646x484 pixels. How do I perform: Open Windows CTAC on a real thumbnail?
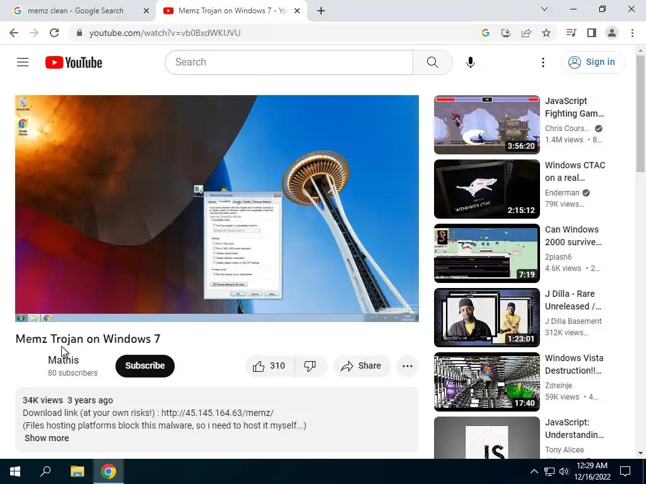coord(486,189)
